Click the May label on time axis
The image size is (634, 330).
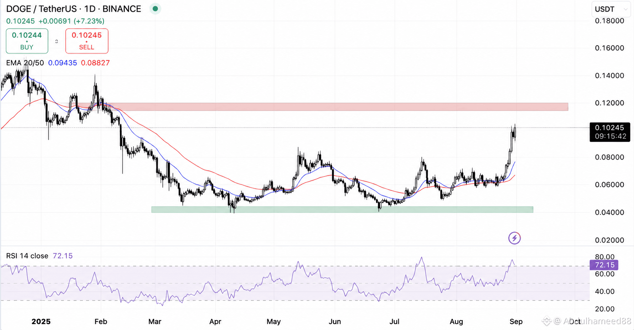(x=274, y=322)
